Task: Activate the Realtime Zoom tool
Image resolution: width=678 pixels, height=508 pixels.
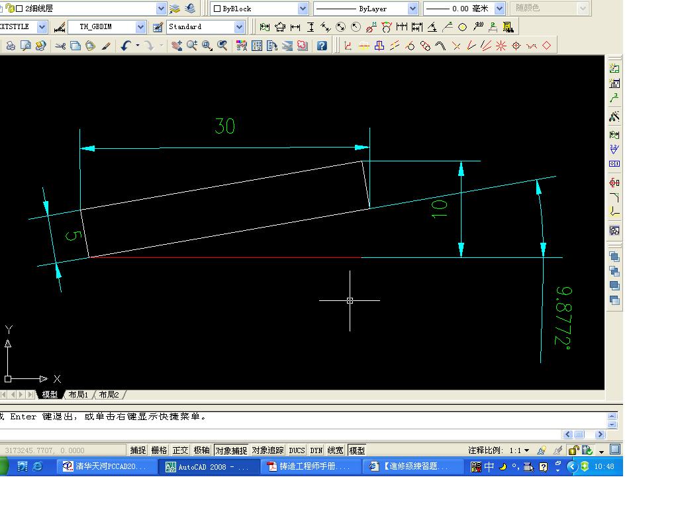Action: 192,46
